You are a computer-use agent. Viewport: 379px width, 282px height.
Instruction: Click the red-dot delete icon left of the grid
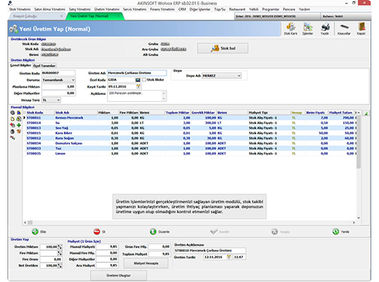pos(13,125)
